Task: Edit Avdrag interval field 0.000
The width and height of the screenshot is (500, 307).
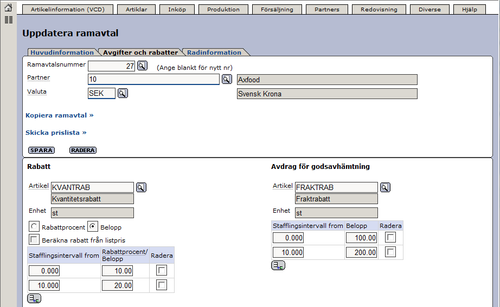Action: [289, 238]
